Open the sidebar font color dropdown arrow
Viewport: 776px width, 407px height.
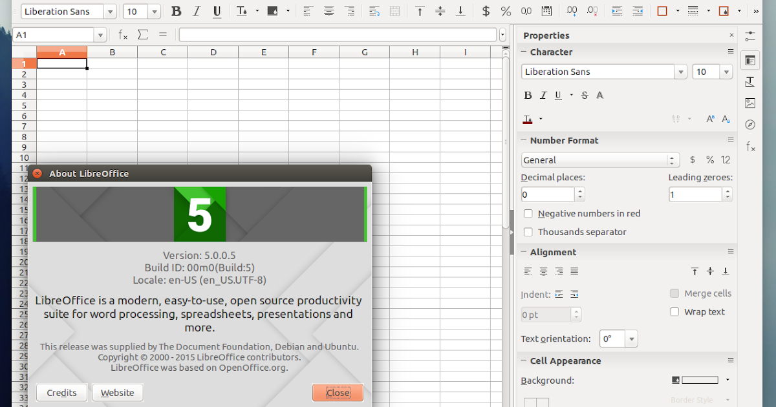pyautogui.click(x=541, y=119)
